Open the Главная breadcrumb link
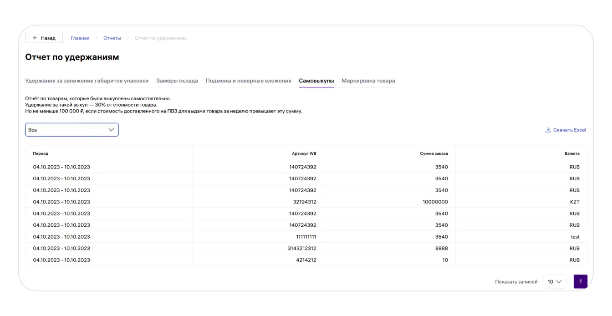This screenshot has height=316, width=612. click(80, 38)
